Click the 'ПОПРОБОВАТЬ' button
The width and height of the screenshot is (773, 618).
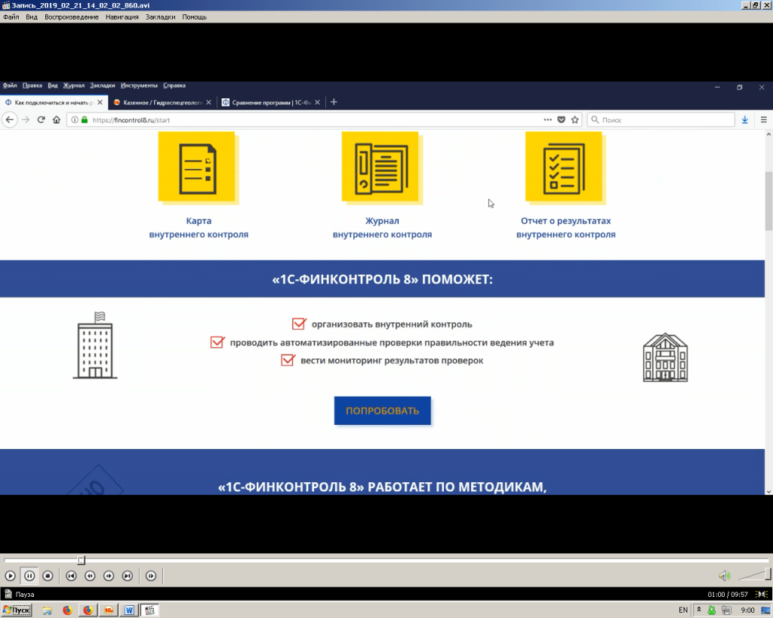pos(382,410)
